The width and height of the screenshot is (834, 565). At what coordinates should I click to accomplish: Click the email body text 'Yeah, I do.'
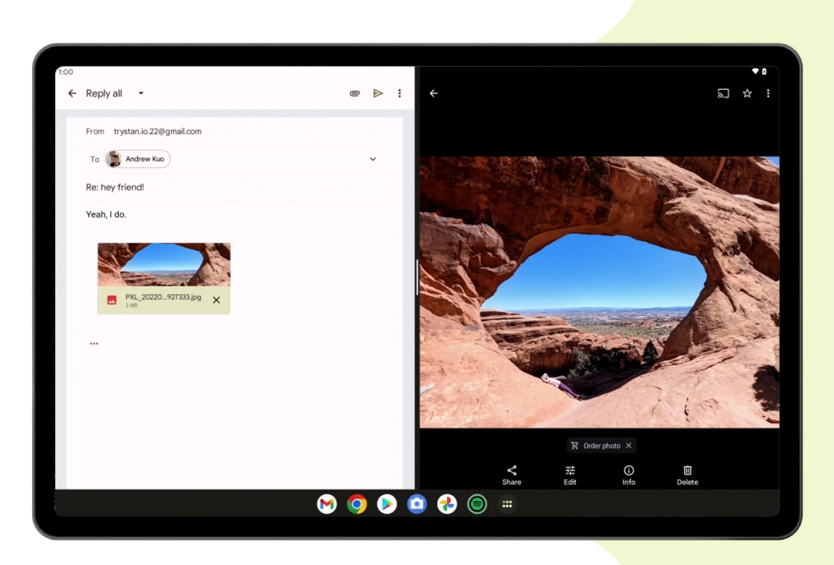[x=107, y=214]
